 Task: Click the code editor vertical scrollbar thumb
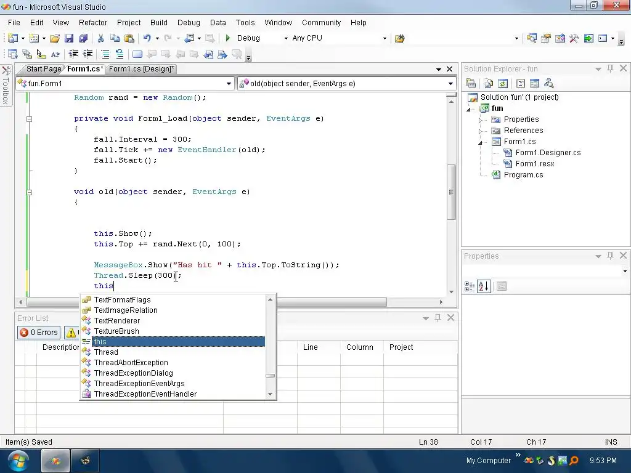451,192
